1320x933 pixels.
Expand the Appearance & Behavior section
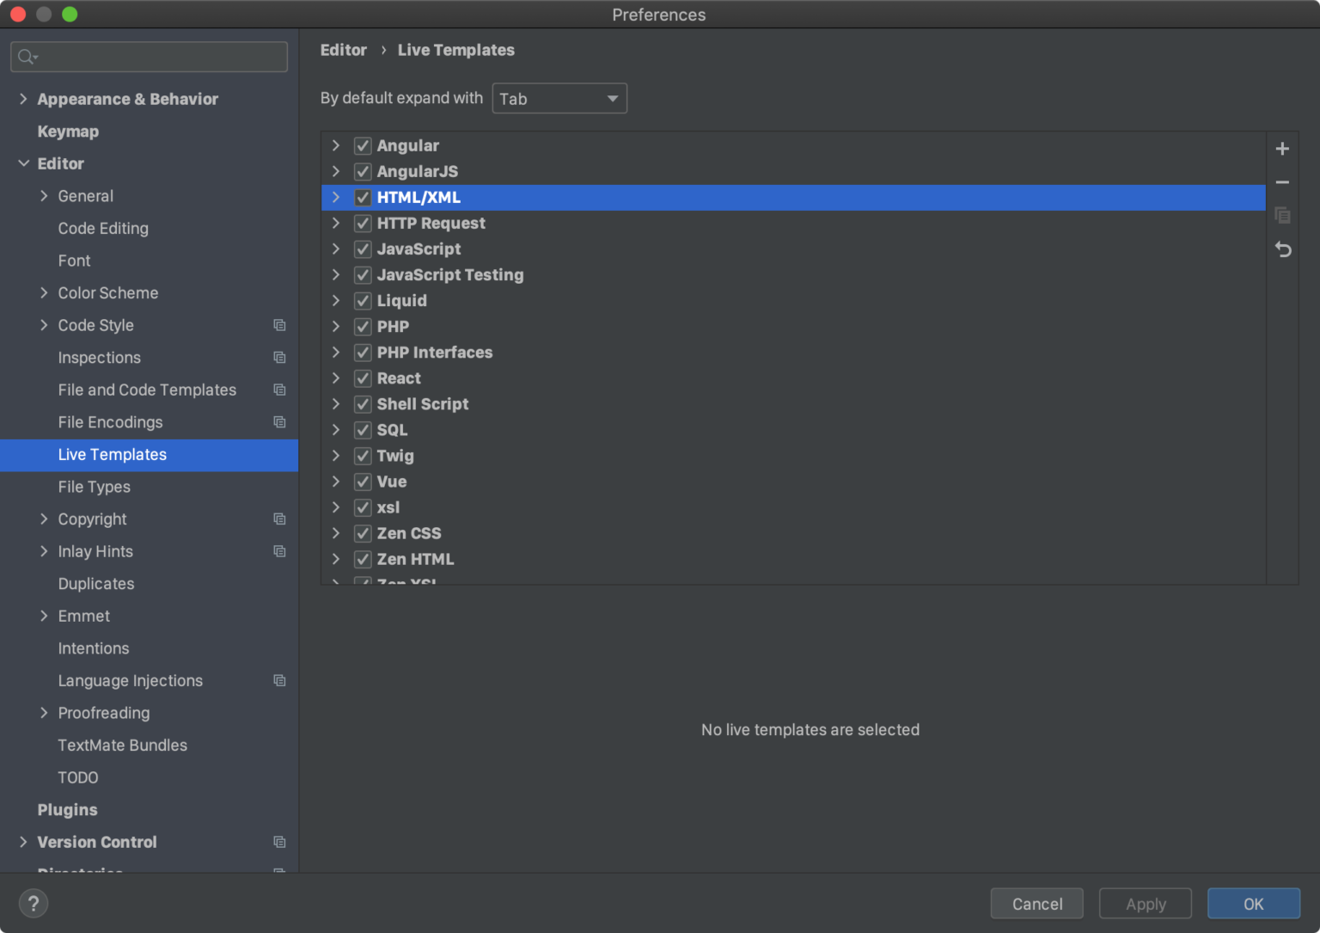pos(23,99)
